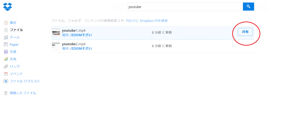The width and height of the screenshot is (281, 115).
Task: Click 代わりに Dropbox 内を検索 link
Action: pos(147,21)
